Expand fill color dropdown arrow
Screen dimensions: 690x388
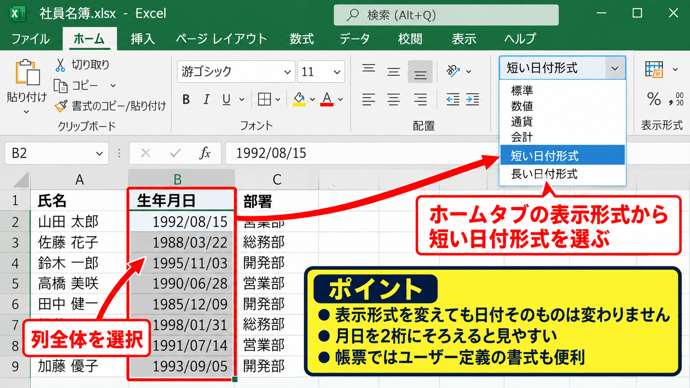(312, 99)
